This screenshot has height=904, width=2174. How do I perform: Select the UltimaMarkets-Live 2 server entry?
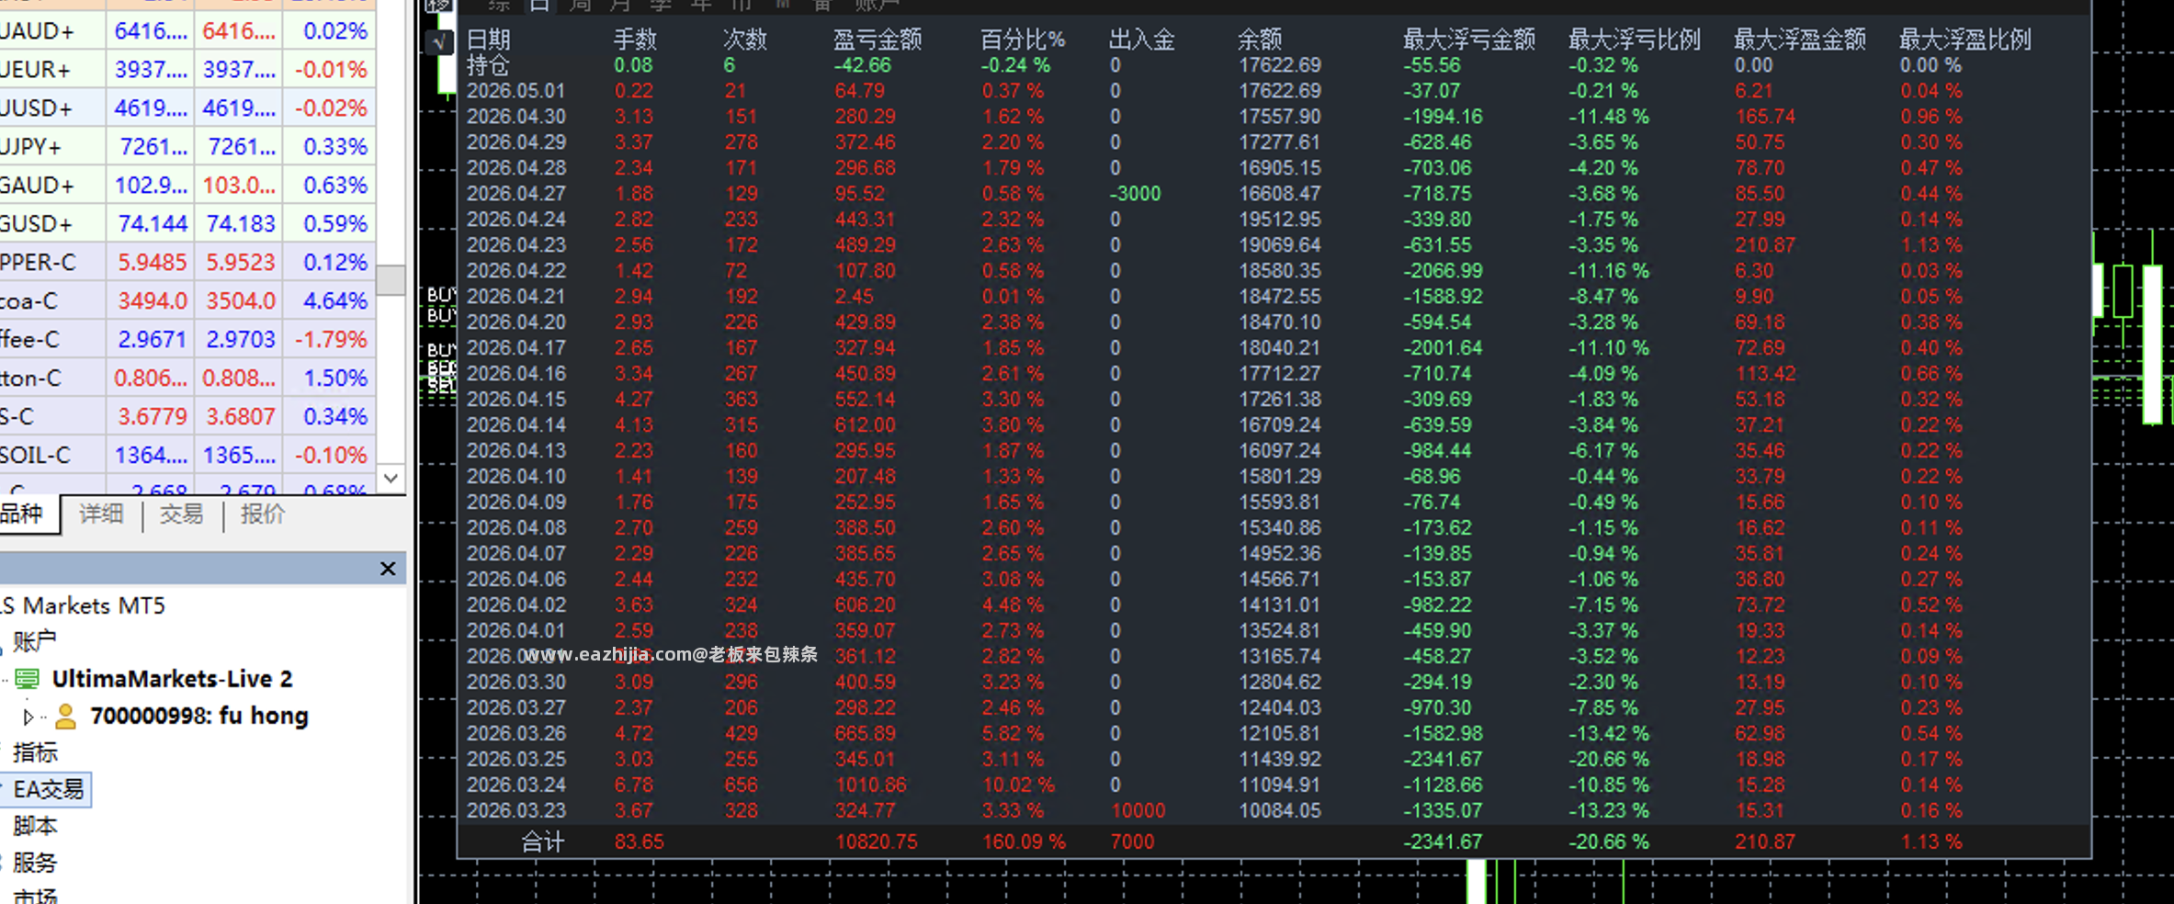tap(172, 679)
